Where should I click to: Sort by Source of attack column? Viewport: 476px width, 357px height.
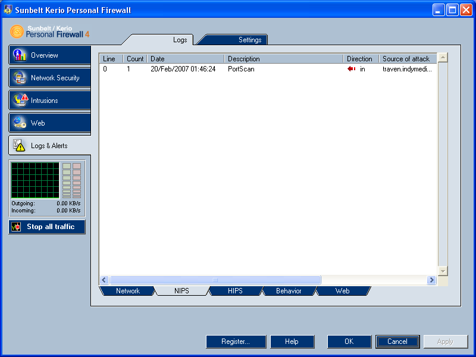407,59
